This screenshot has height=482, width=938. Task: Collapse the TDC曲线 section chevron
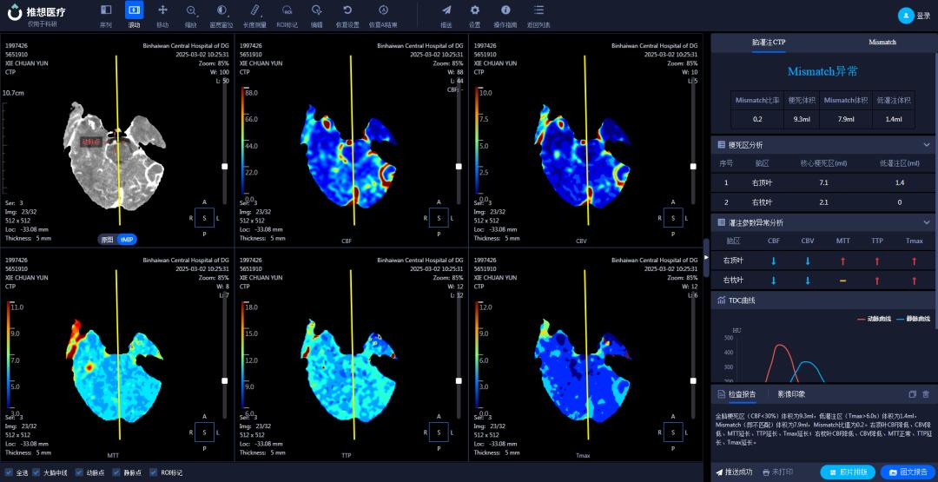pos(926,300)
